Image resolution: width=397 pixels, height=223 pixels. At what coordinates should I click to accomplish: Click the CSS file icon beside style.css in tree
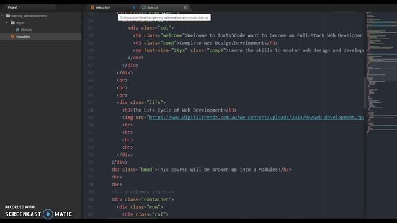pos(17,30)
